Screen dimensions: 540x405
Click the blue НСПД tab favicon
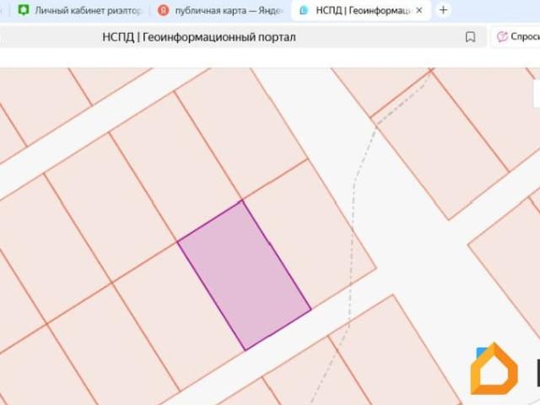point(304,11)
